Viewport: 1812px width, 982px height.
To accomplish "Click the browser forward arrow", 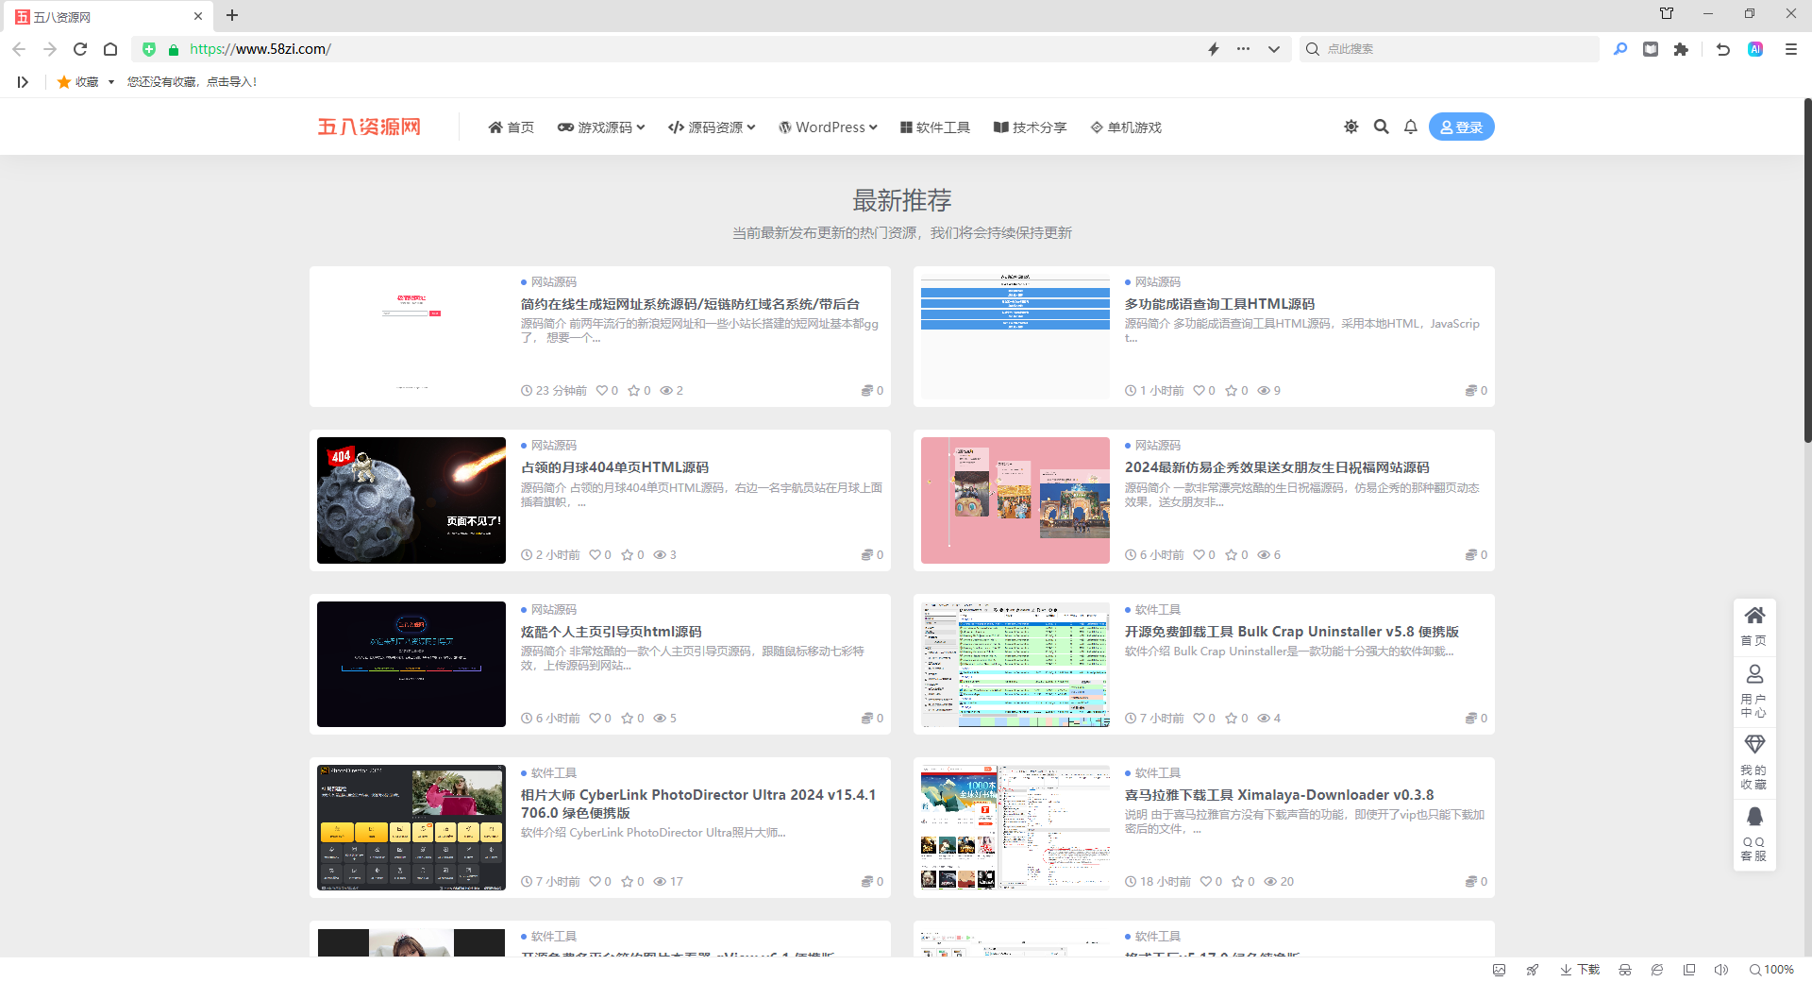I will 50,49.
